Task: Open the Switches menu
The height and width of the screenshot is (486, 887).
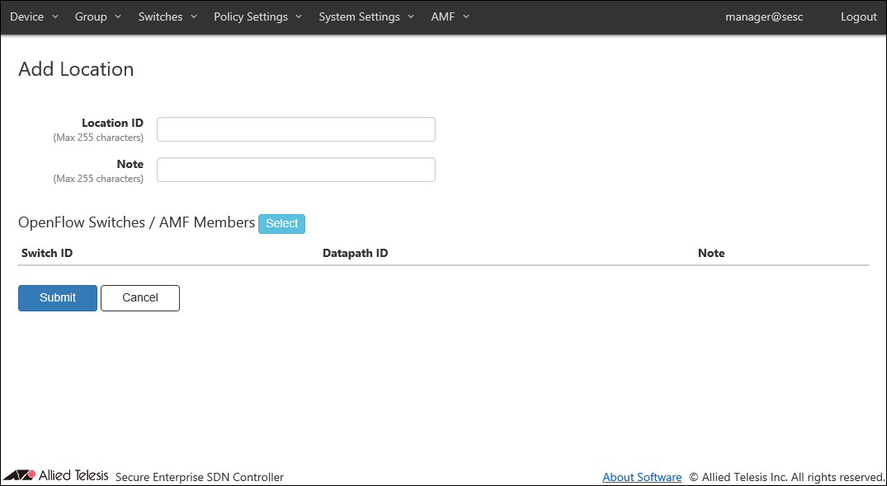Action: point(167,17)
